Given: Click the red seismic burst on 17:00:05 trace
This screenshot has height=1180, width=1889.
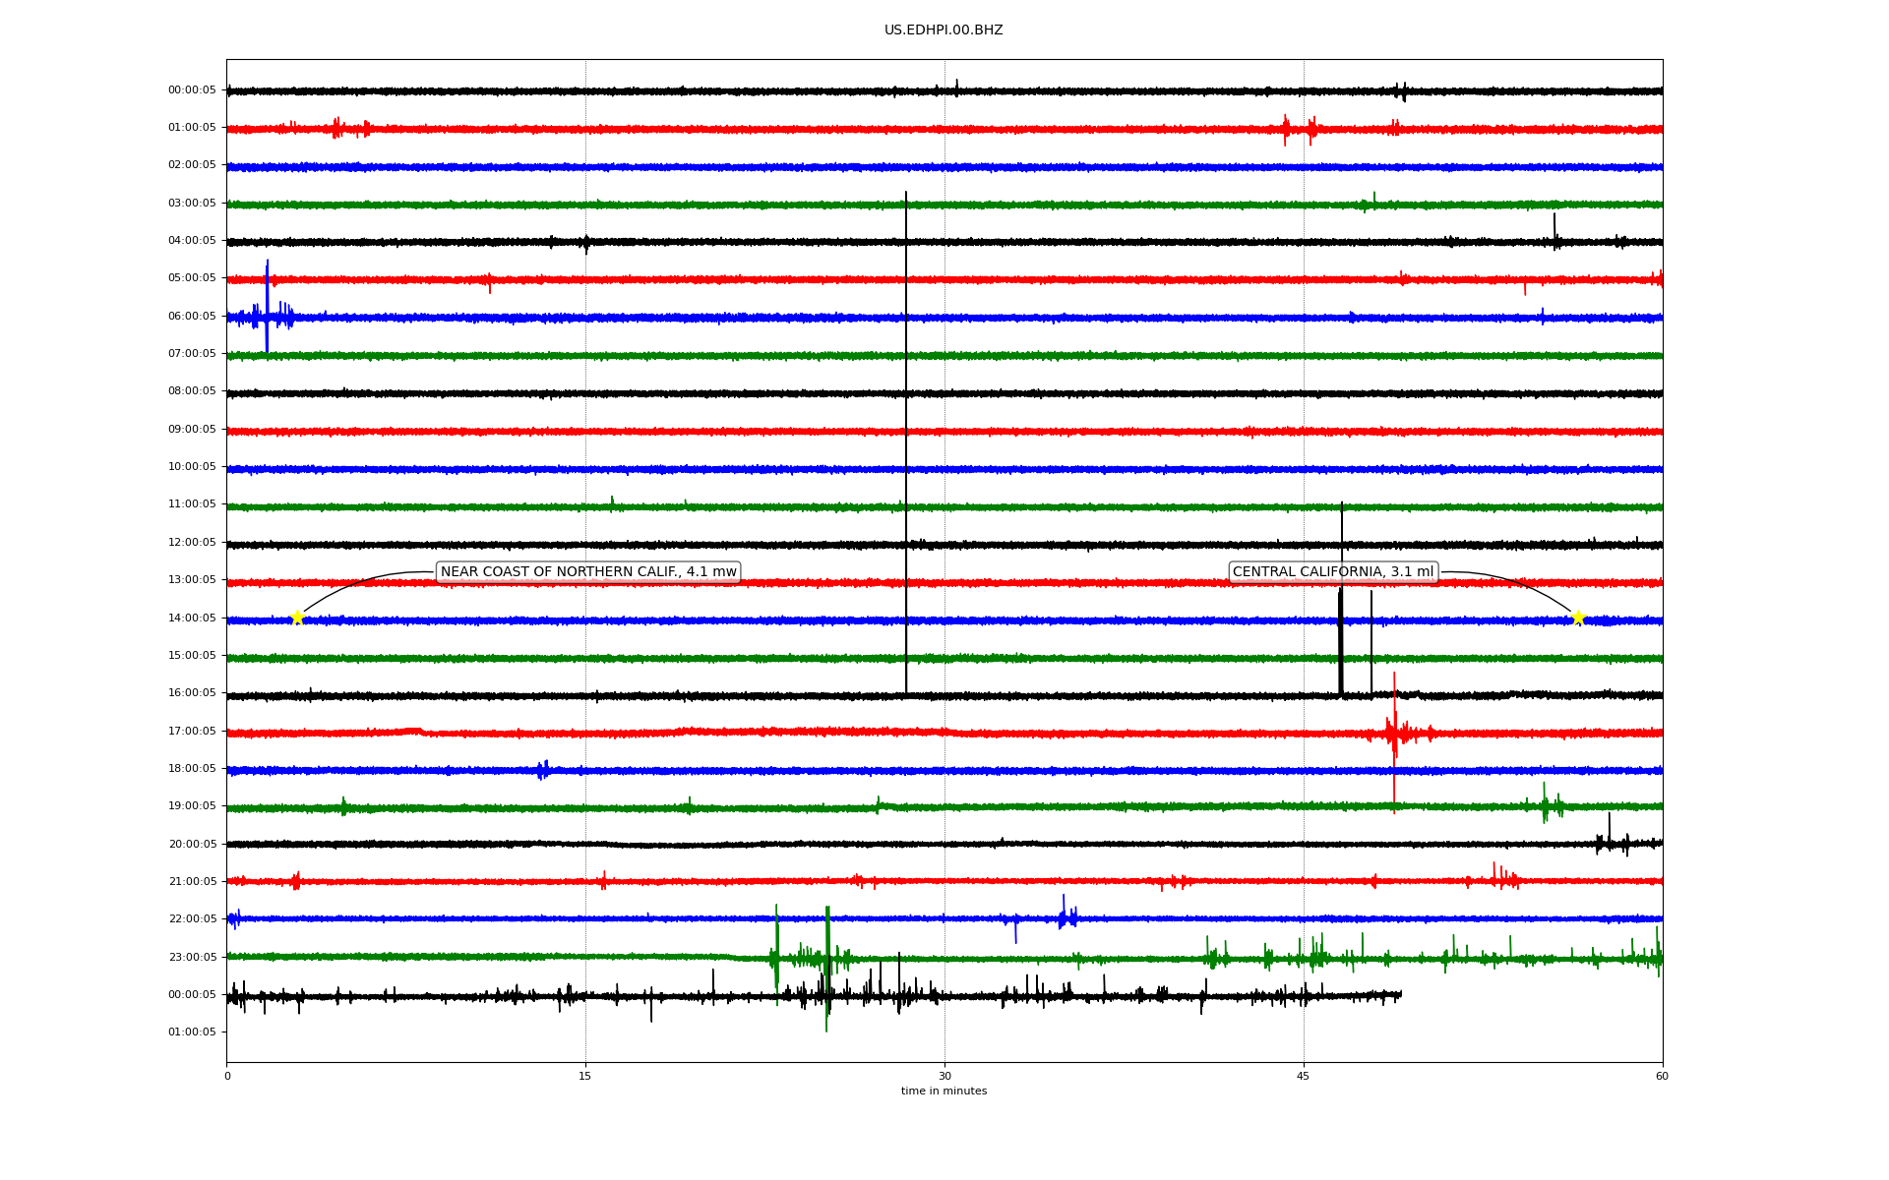Looking at the screenshot, I should pos(1394,732).
